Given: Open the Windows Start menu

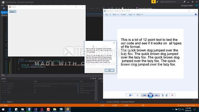Looking at the screenshot, I should click(x=3, y=109).
